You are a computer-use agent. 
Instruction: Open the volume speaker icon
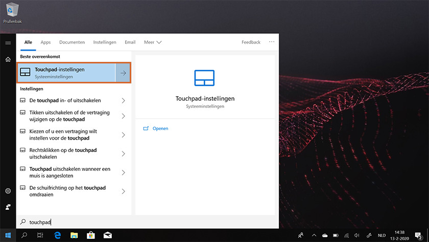click(357, 235)
